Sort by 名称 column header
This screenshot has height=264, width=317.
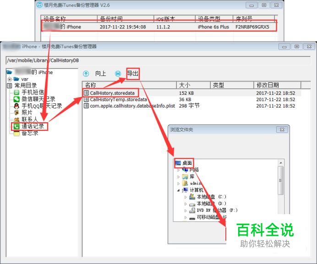[x=129, y=85]
